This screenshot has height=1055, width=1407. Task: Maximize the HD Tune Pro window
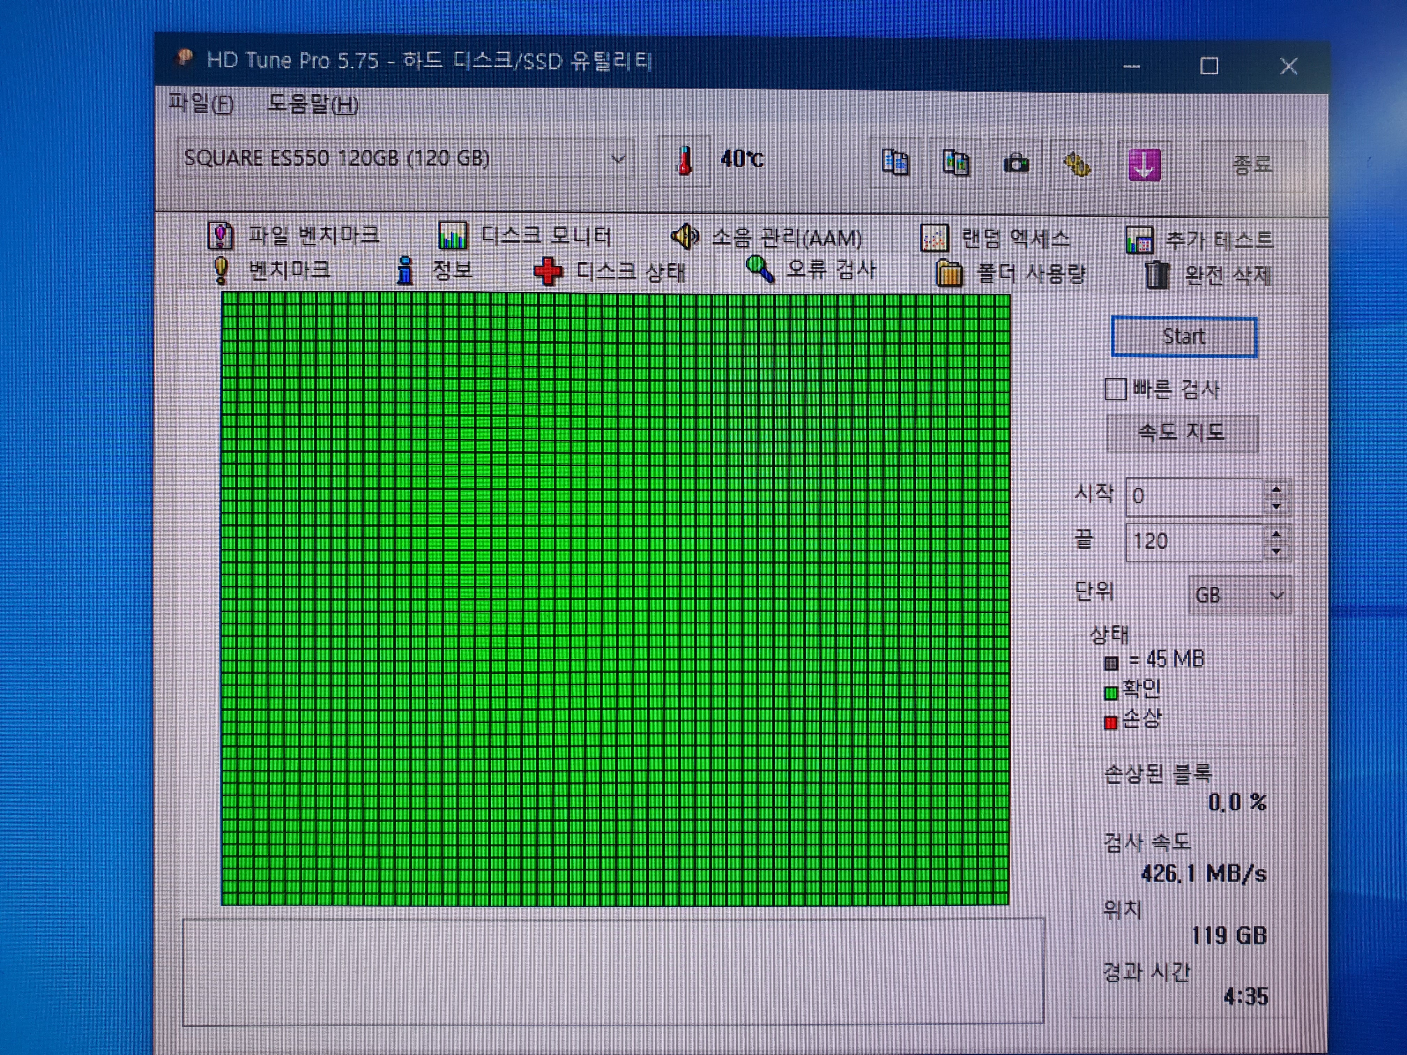pos(1209,66)
